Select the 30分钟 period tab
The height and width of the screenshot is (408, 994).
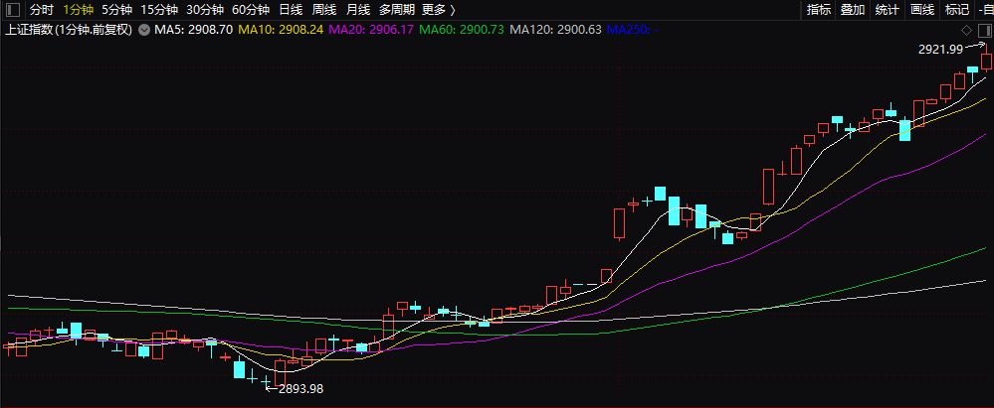coord(205,10)
